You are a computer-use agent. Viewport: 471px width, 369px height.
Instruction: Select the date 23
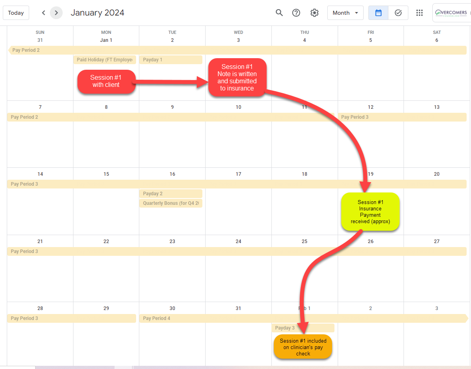(x=172, y=241)
